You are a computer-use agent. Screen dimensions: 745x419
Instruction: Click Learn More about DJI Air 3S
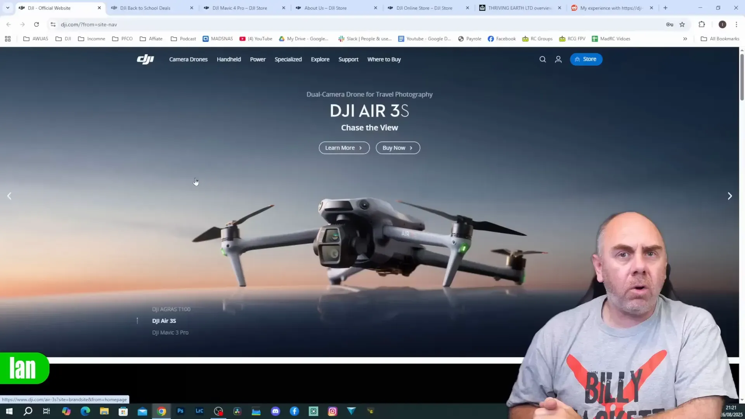(x=344, y=148)
